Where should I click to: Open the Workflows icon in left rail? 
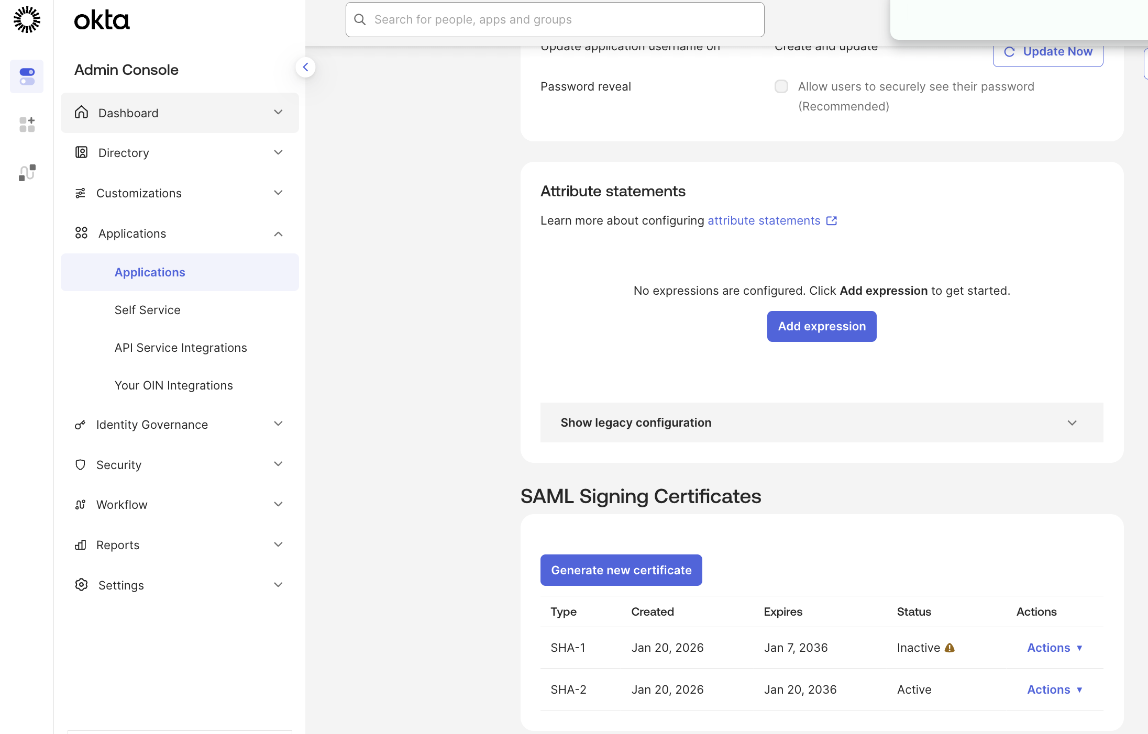coord(27,173)
